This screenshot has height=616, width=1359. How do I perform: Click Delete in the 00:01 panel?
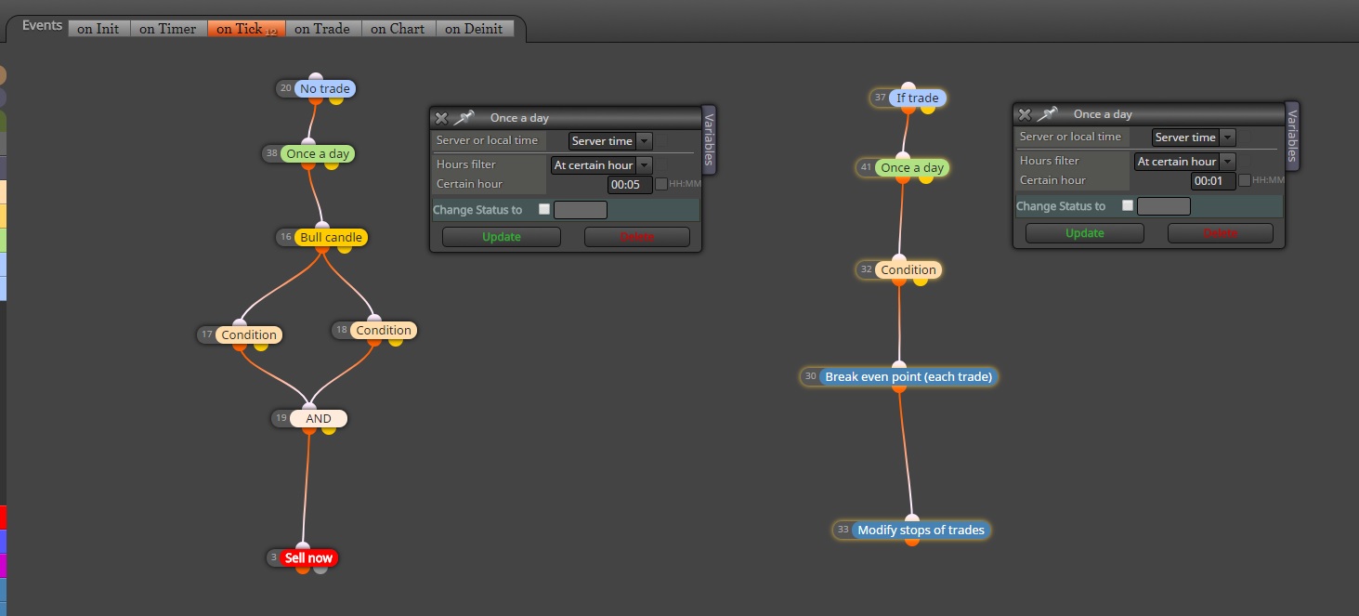[x=1220, y=233]
